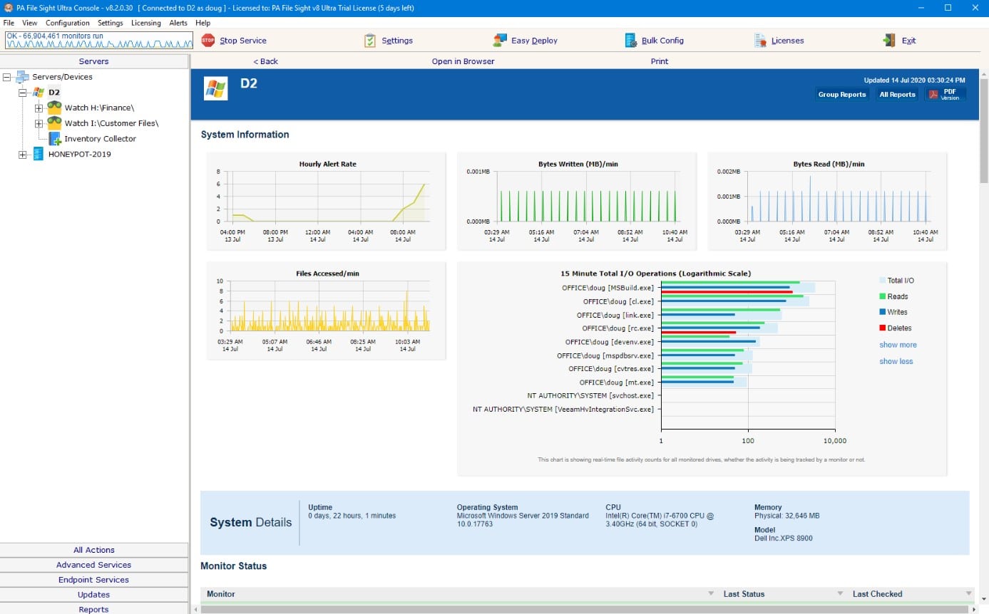Click the Print link
Image resolution: width=989 pixels, height=614 pixels.
660,61
